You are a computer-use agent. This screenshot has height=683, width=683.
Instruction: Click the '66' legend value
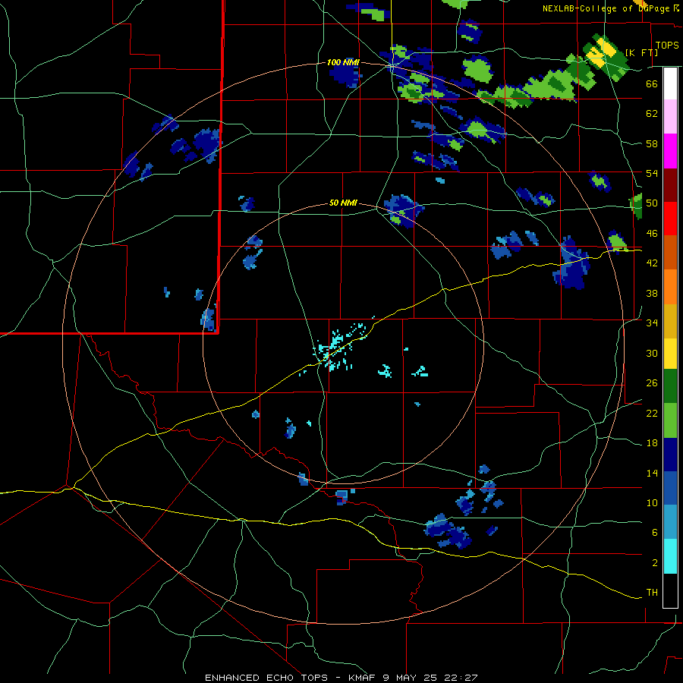click(x=652, y=83)
